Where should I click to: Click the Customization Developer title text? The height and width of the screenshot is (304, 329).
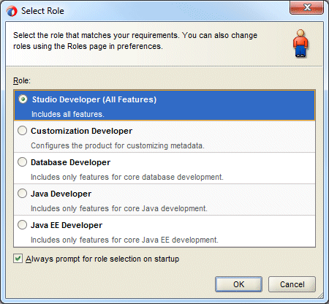(81, 131)
